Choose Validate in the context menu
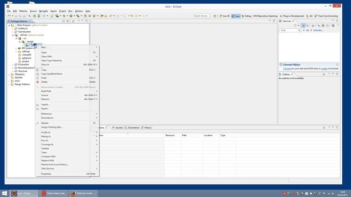The height and width of the screenshot is (197, 351). pos(67,148)
